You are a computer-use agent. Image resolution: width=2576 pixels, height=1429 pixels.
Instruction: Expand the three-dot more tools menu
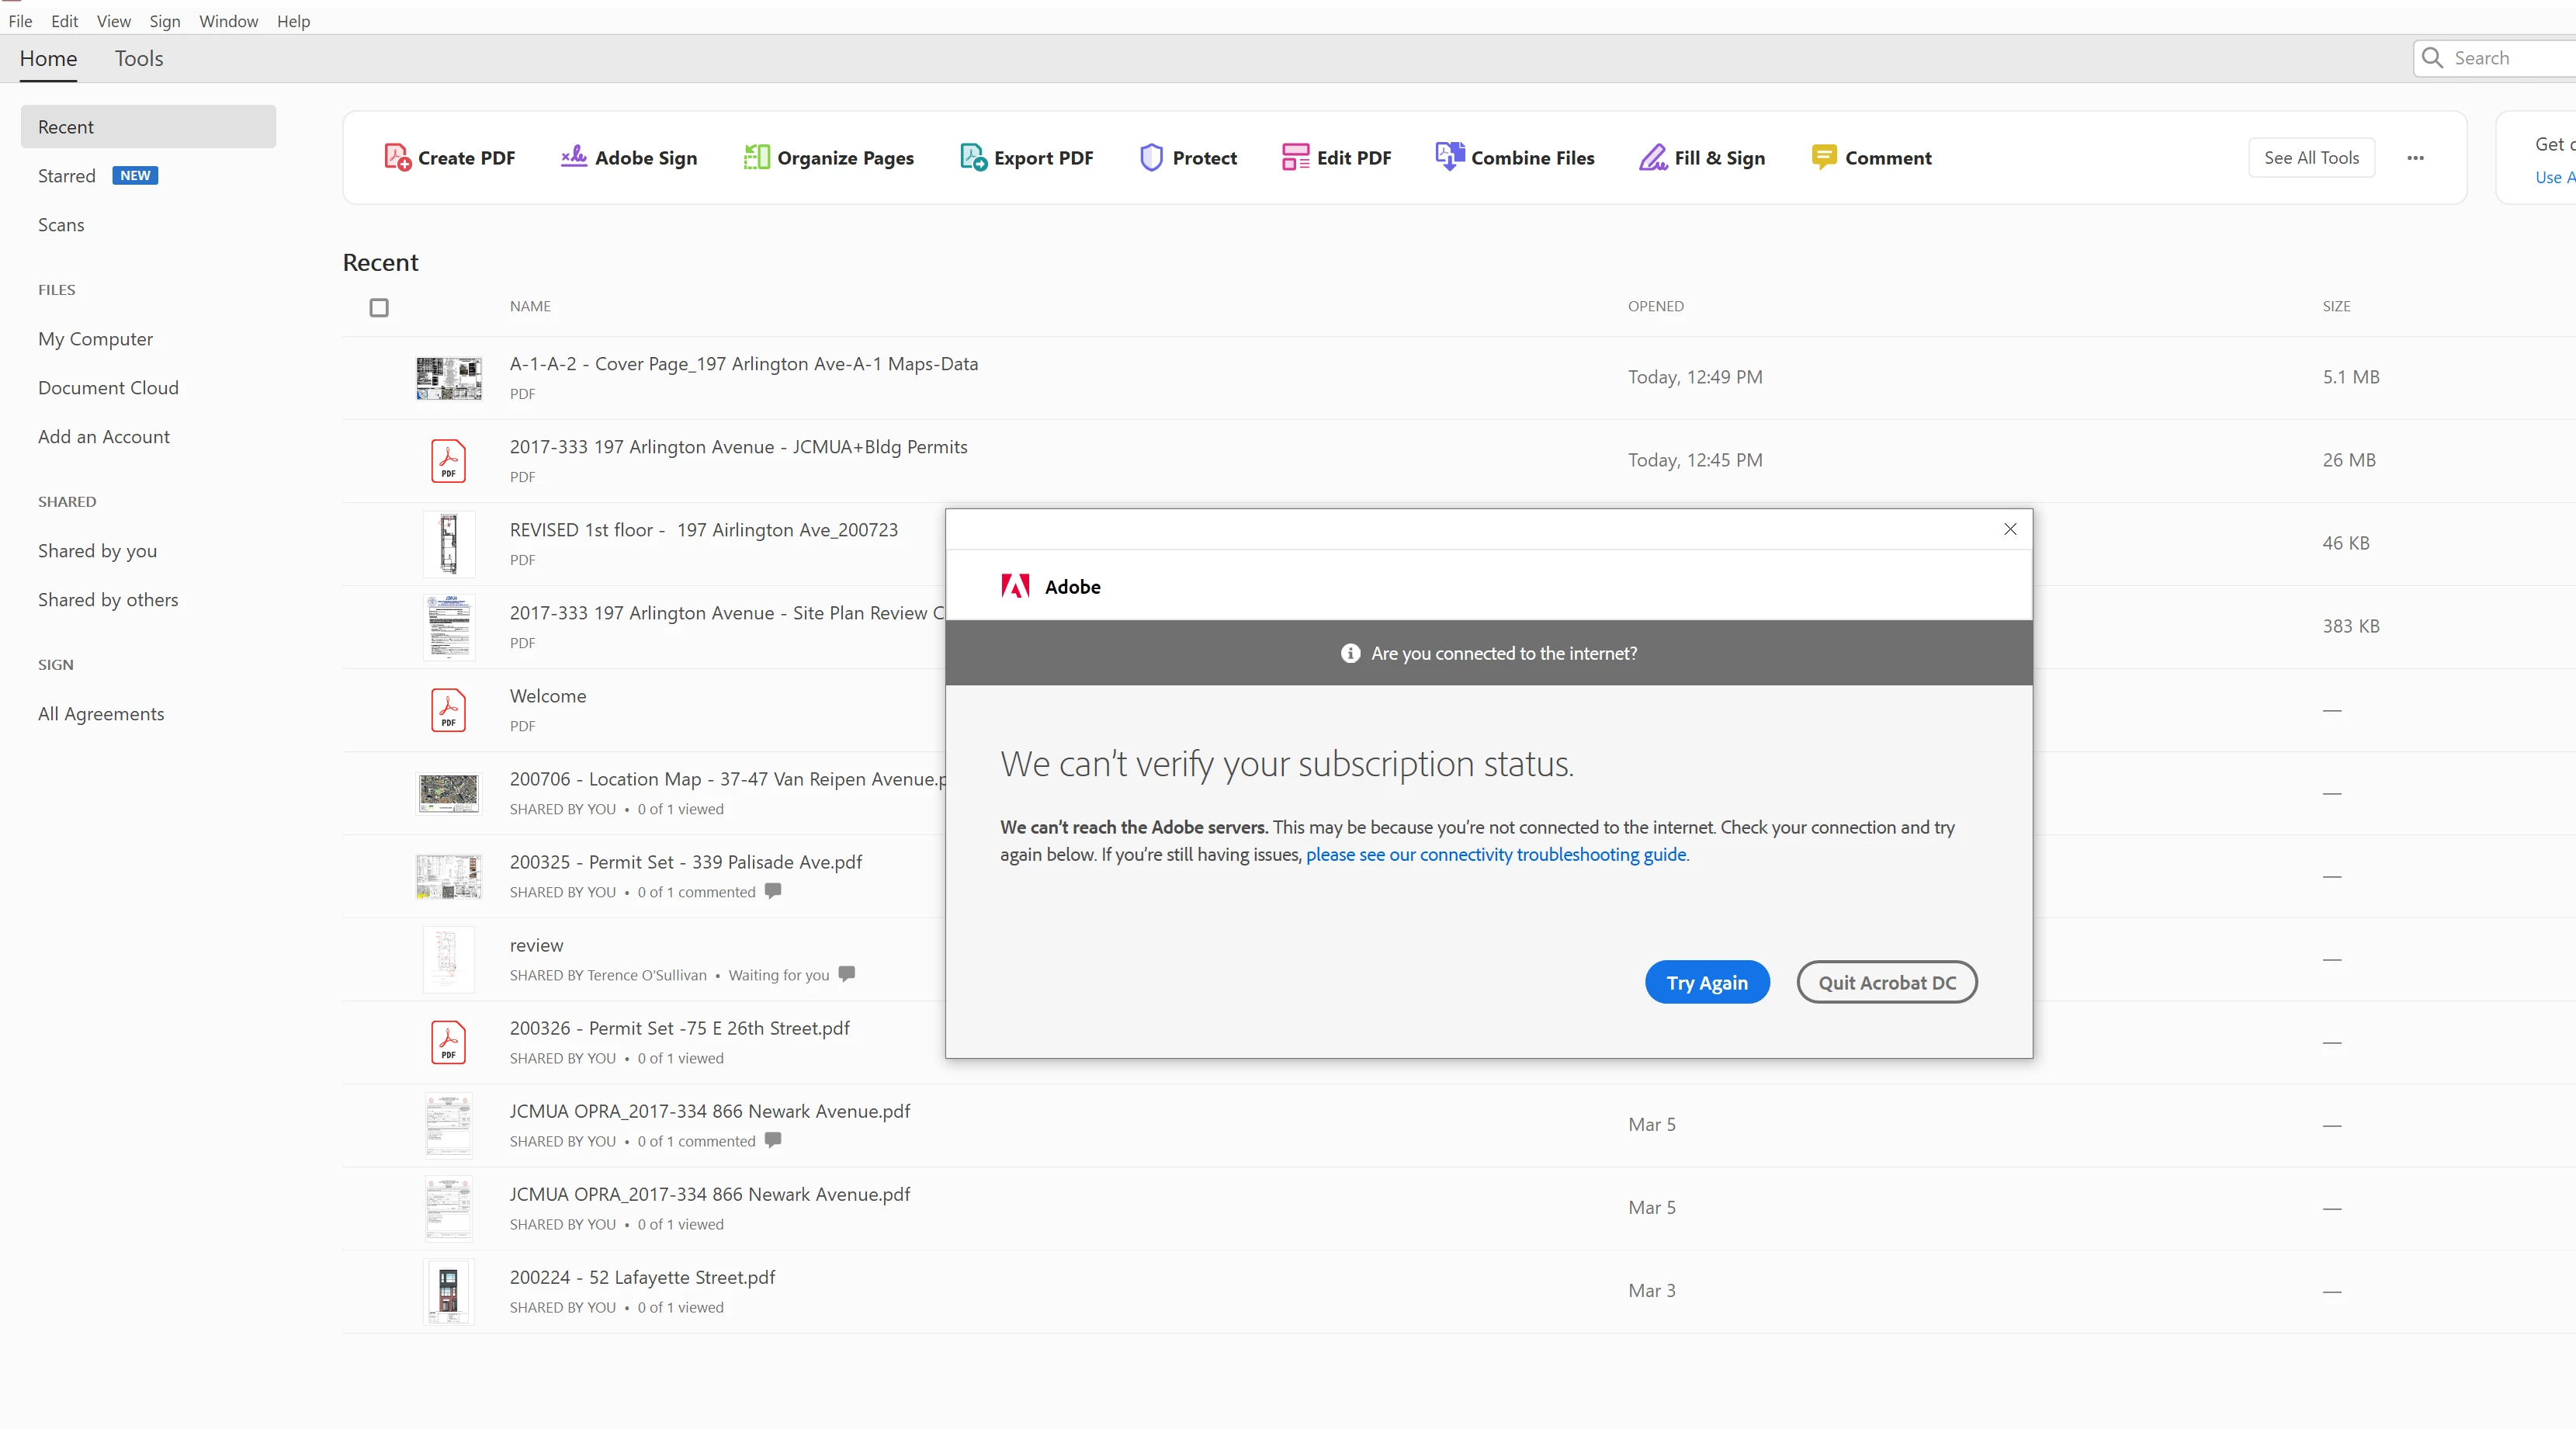[2415, 158]
